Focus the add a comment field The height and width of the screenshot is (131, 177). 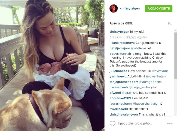point(135,123)
